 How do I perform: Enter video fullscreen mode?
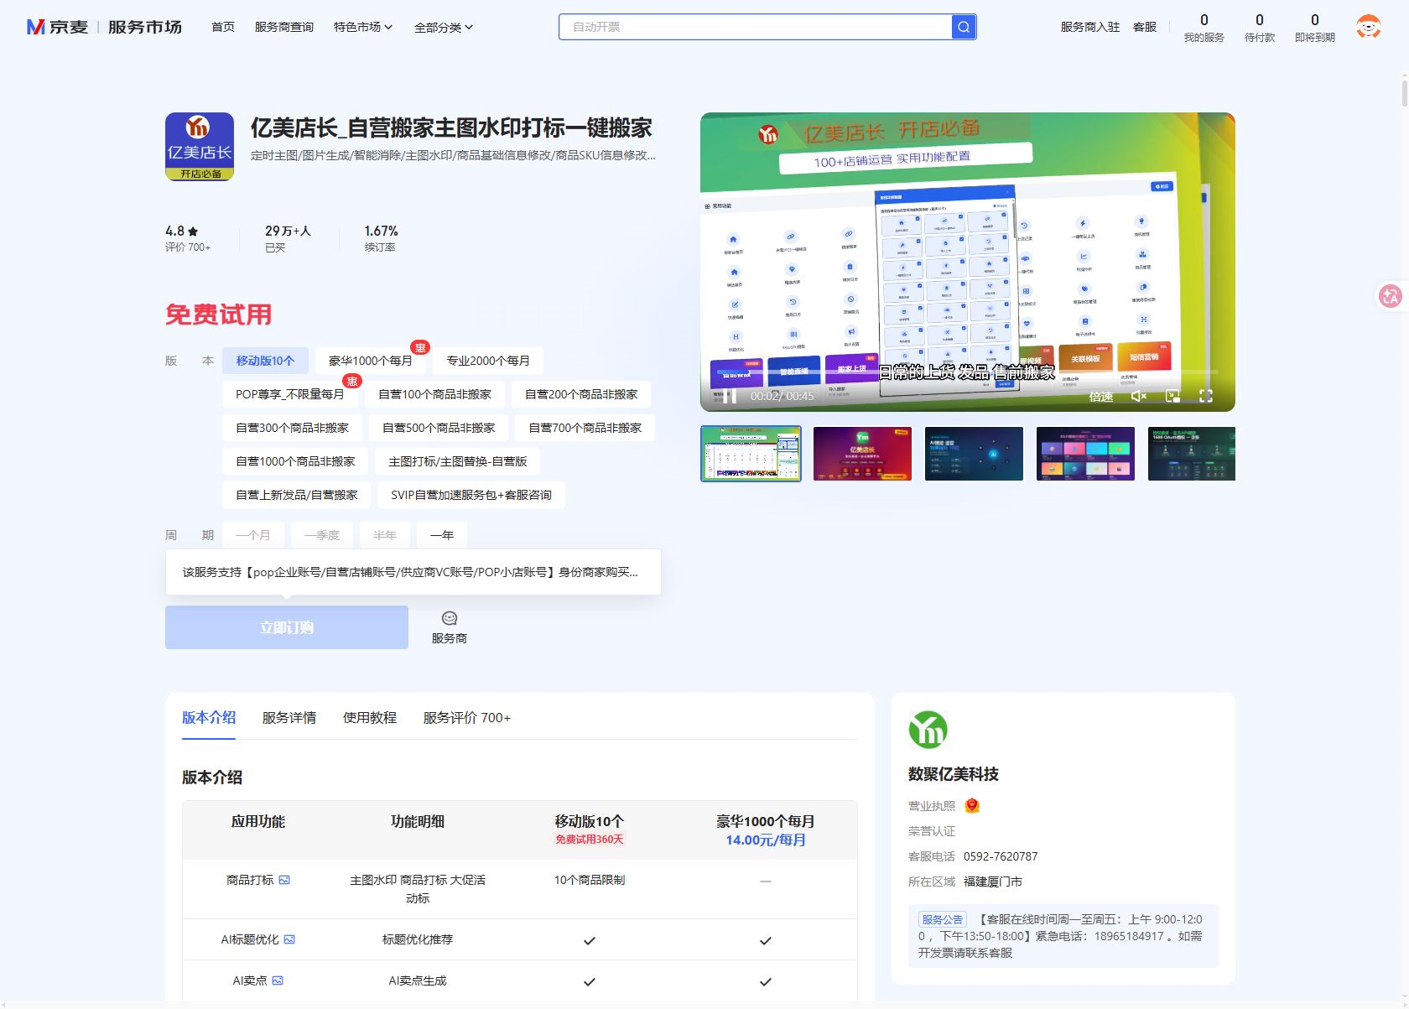(x=1206, y=396)
